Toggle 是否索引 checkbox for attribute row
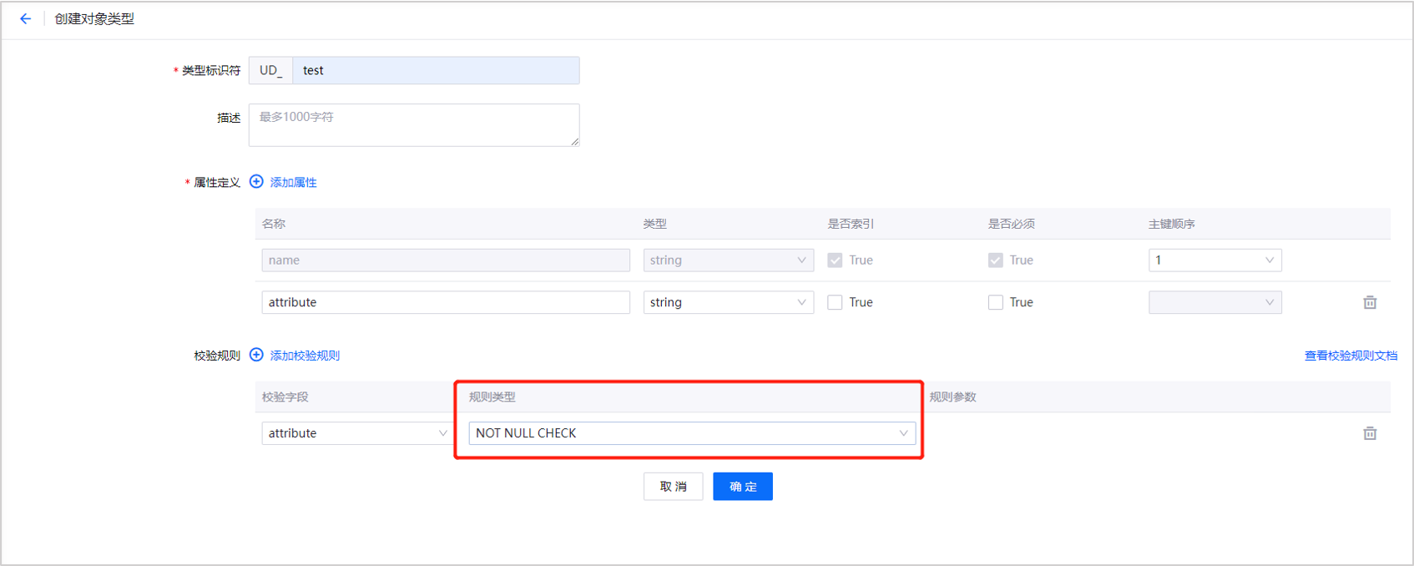This screenshot has height=566, width=1414. (835, 302)
